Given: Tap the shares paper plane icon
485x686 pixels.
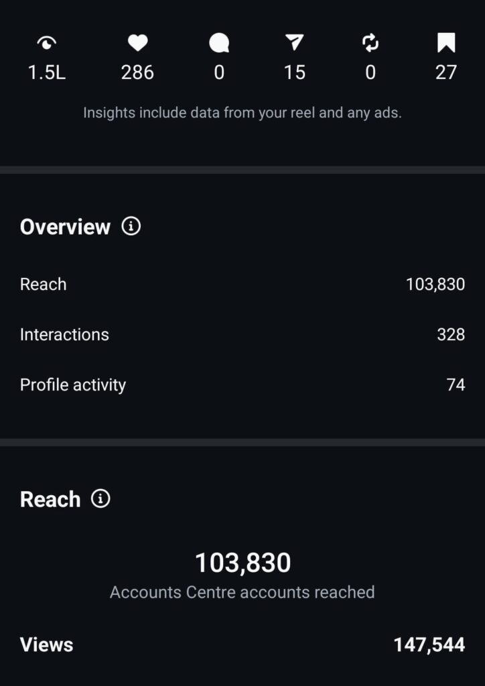Looking at the screenshot, I should point(294,44).
